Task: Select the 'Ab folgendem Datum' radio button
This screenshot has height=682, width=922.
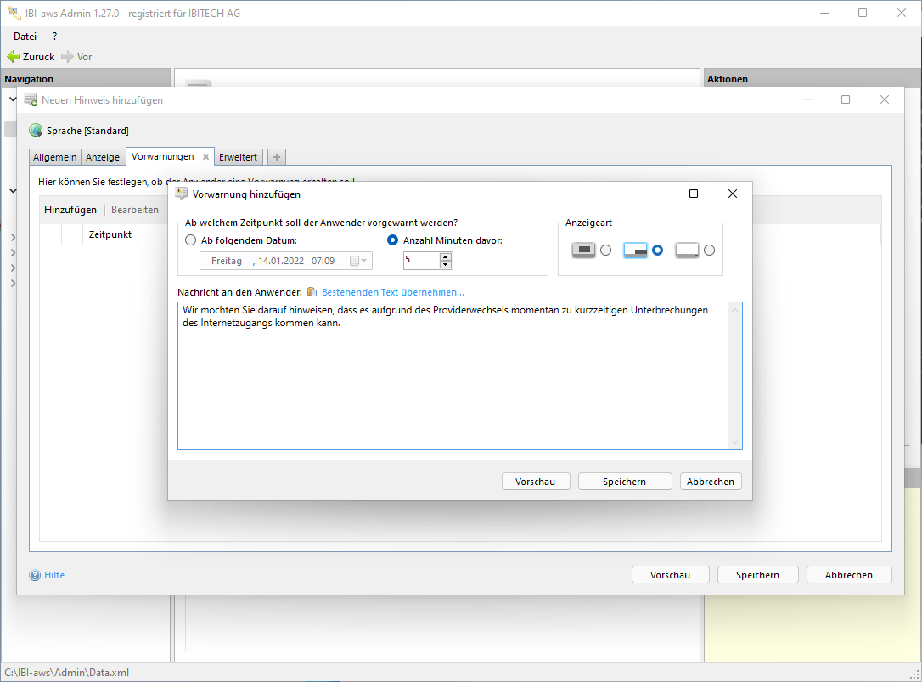Action: [190, 240]
